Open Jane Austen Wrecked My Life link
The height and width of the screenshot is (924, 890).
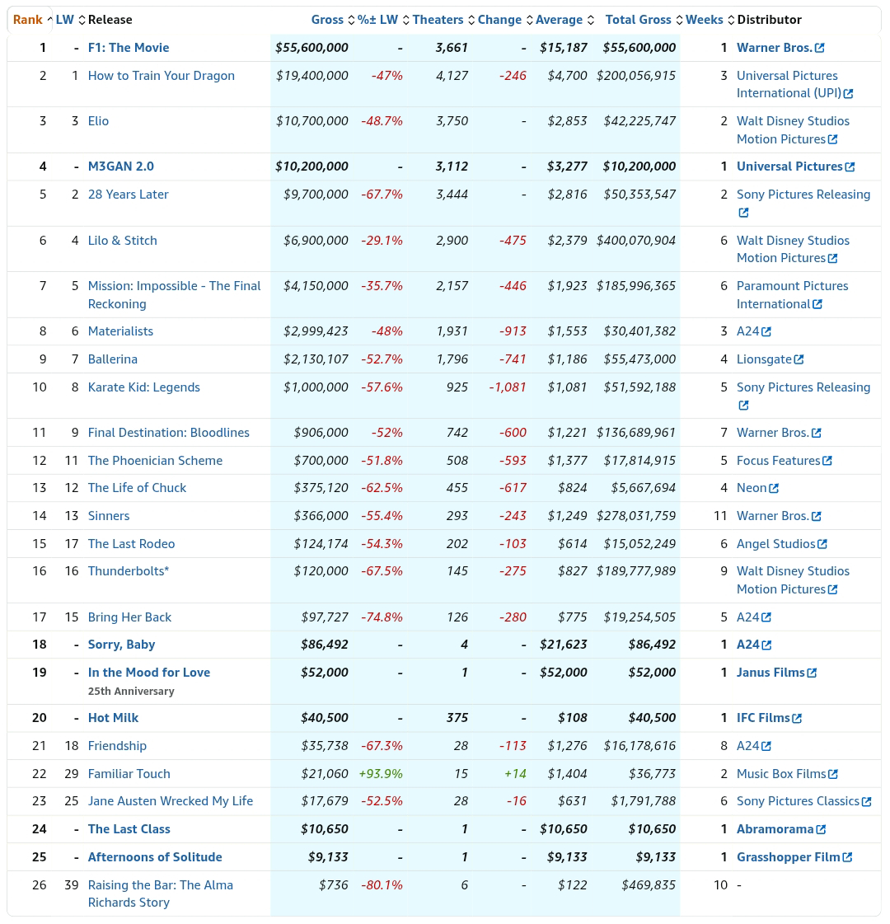[x=171, y=801]
